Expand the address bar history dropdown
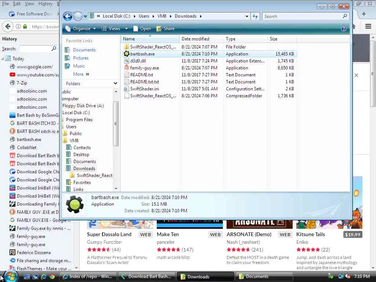 [x=247, y=16]
